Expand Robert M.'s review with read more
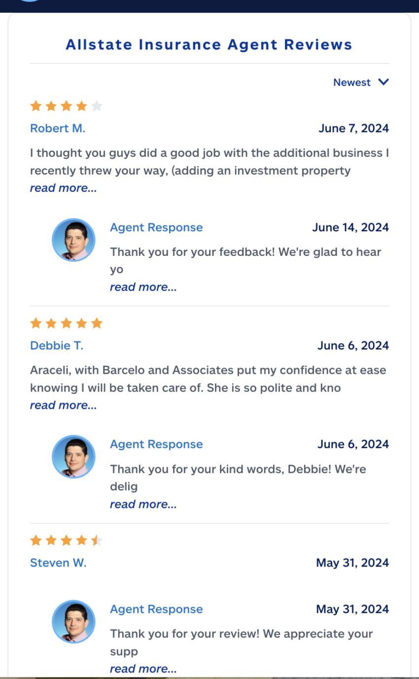This screenshot has height=679, width=419. click(63, 188)
